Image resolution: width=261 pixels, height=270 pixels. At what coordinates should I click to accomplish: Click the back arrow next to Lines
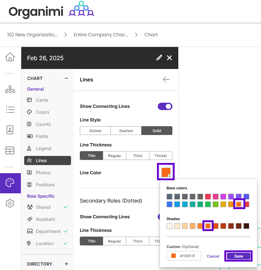tap(166, 80)
